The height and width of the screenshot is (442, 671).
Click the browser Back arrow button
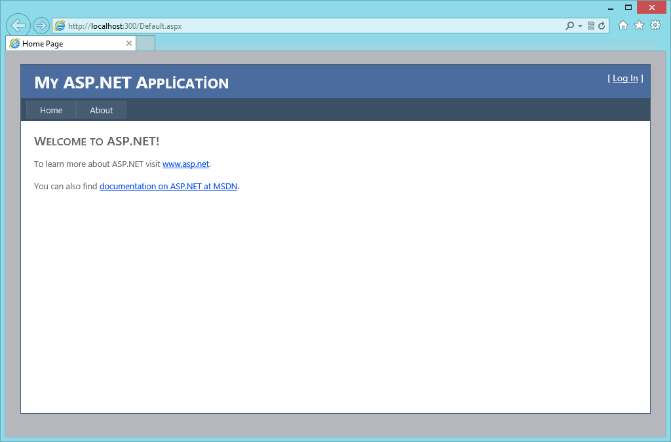click(18, 26)
